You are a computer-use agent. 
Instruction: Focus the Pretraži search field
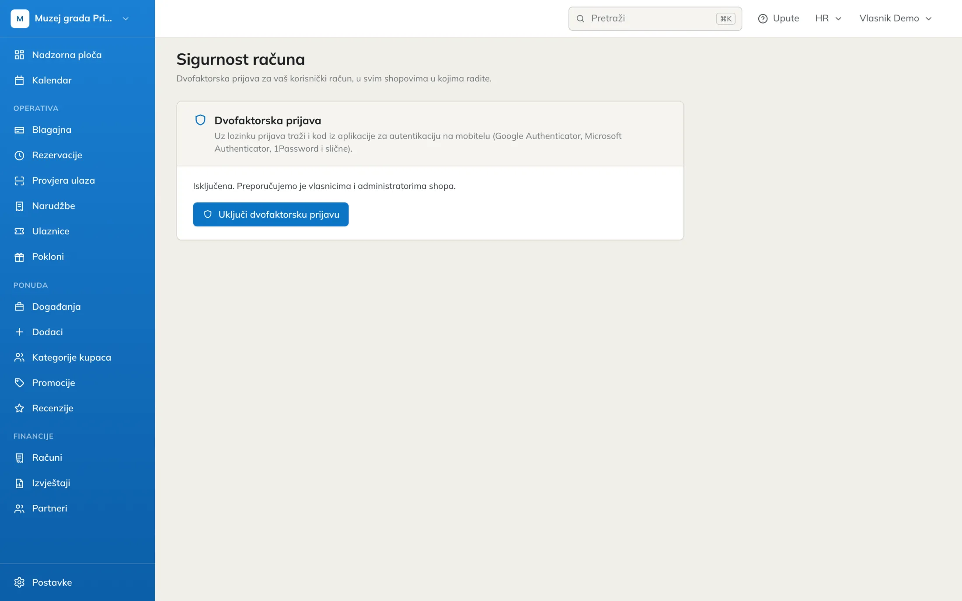click(x=655, y=18)
